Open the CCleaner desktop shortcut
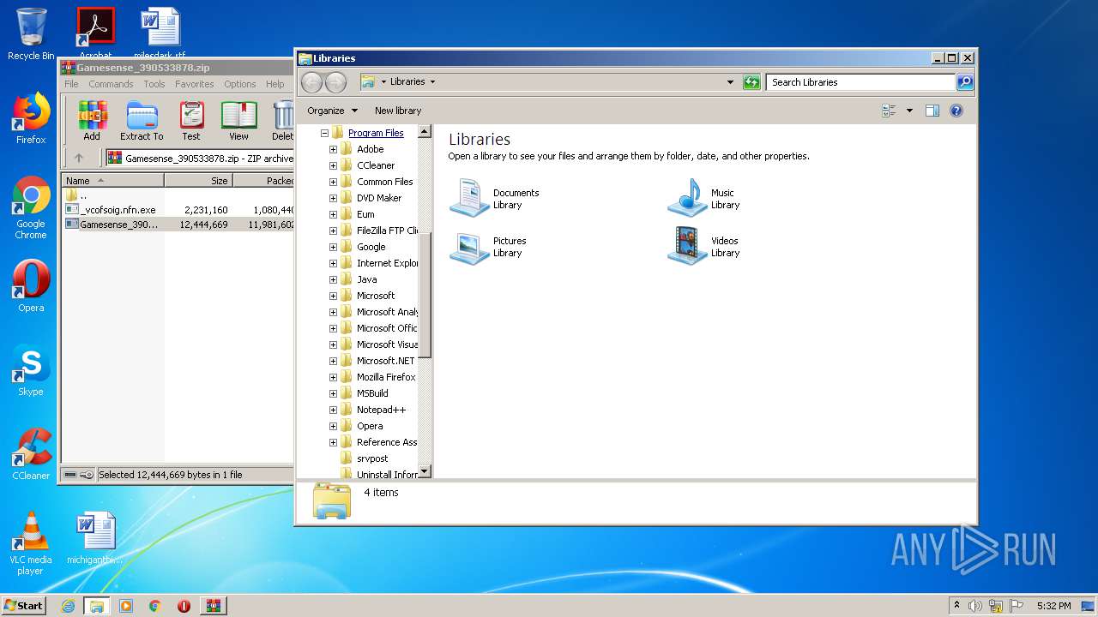 point(31,454)
